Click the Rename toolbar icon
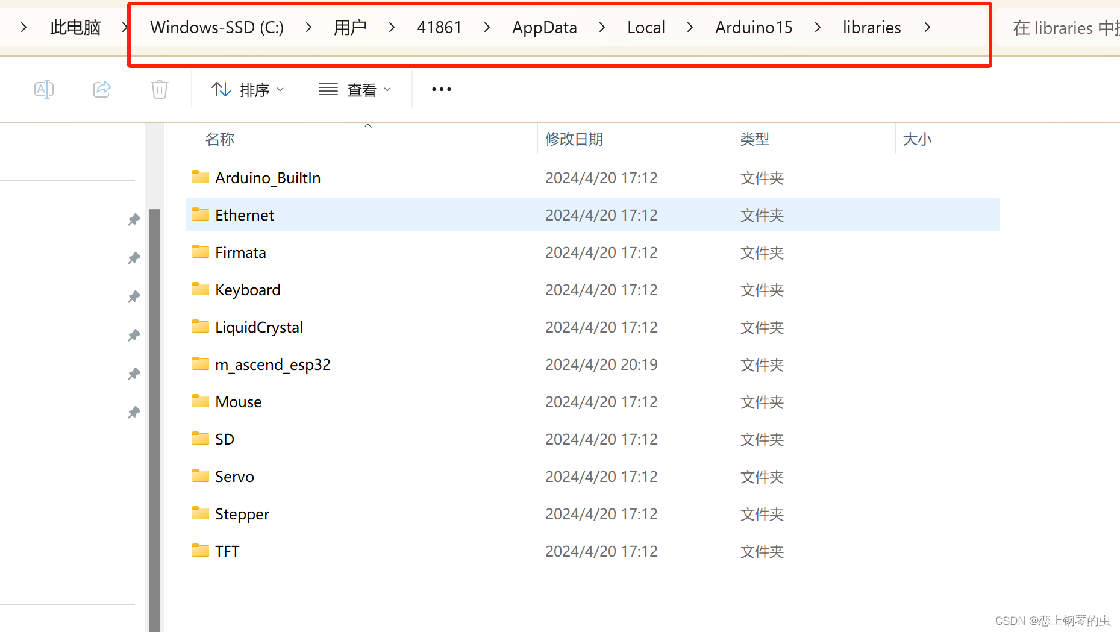The width and height of the screenshot is (1120, 632). [44, 89]
